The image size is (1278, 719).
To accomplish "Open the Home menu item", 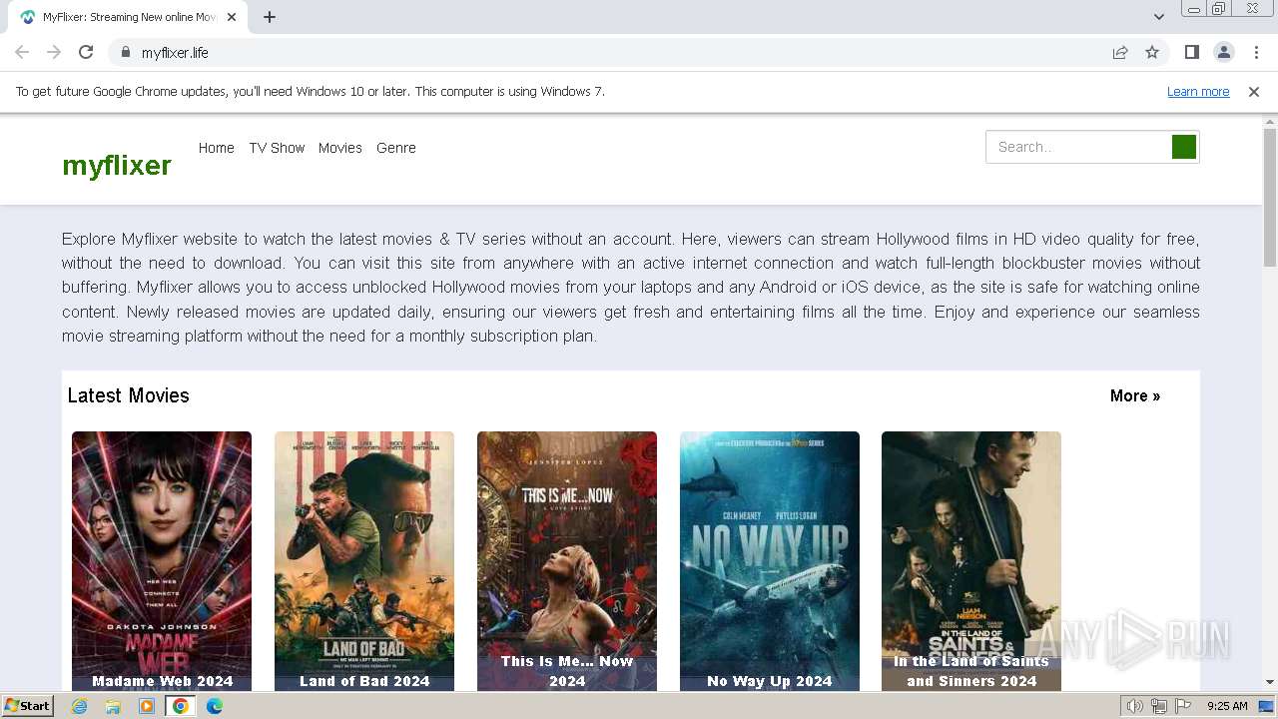I will click(x=216, y=148).
